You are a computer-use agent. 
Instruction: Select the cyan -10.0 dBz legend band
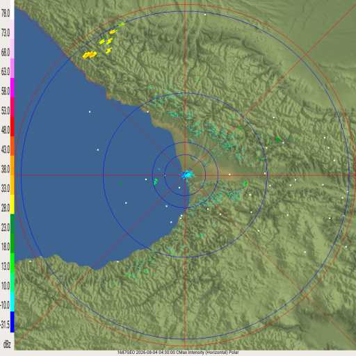(13, 302)
